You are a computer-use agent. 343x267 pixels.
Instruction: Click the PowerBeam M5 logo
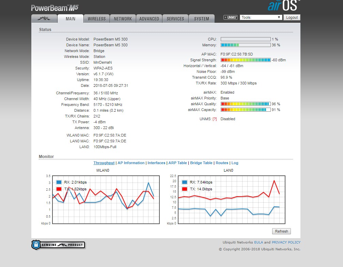55,8
